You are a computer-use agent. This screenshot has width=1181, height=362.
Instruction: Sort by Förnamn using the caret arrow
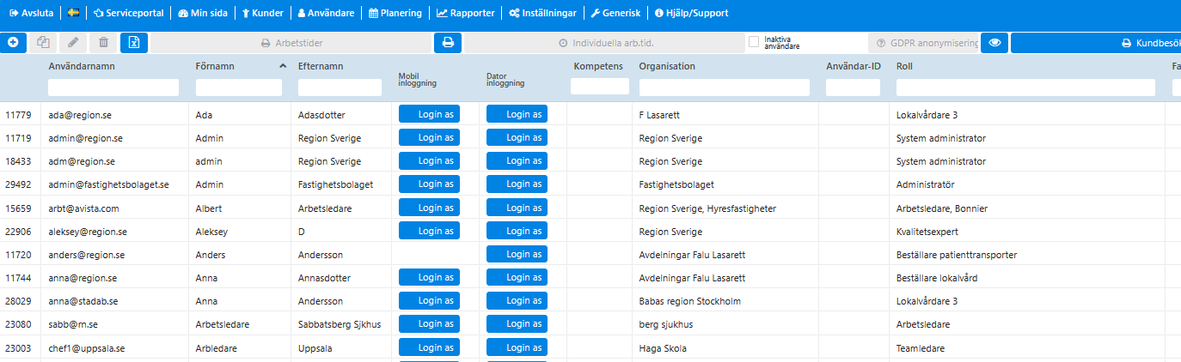tap(283, 66)
